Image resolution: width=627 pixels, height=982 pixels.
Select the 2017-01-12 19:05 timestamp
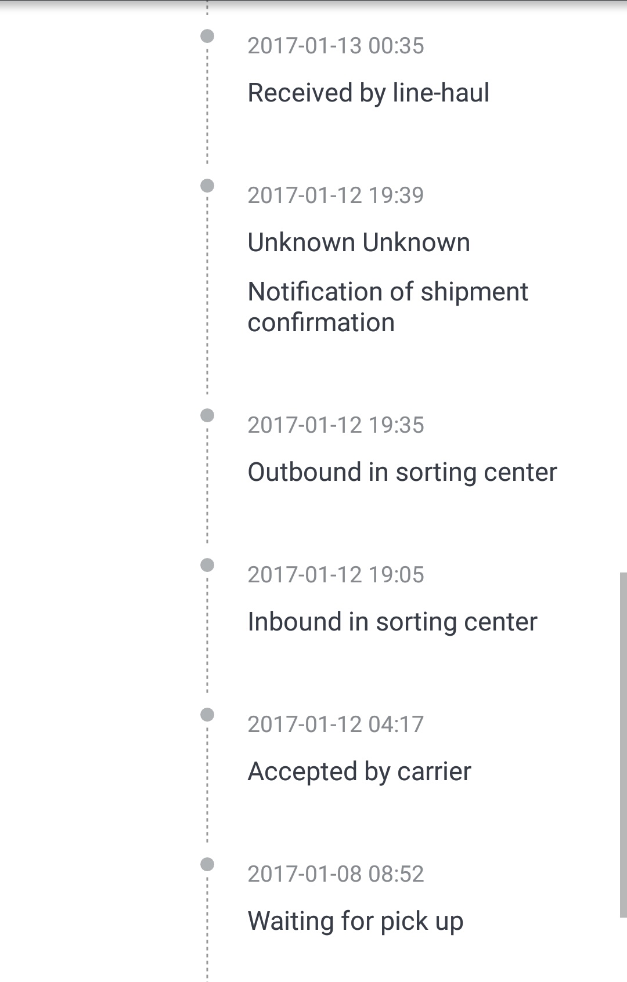point(336,575)
